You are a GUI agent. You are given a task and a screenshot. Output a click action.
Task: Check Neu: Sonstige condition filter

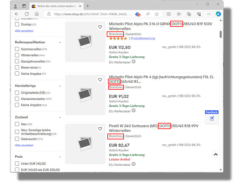(17, 132)
